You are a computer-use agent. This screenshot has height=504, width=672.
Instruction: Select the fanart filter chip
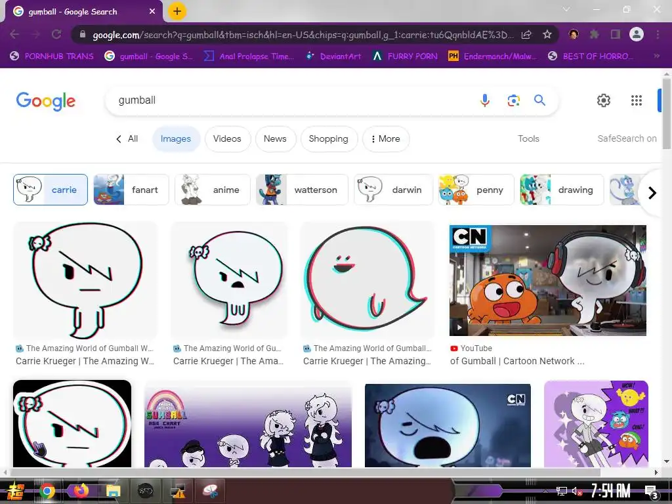point(131,190)
